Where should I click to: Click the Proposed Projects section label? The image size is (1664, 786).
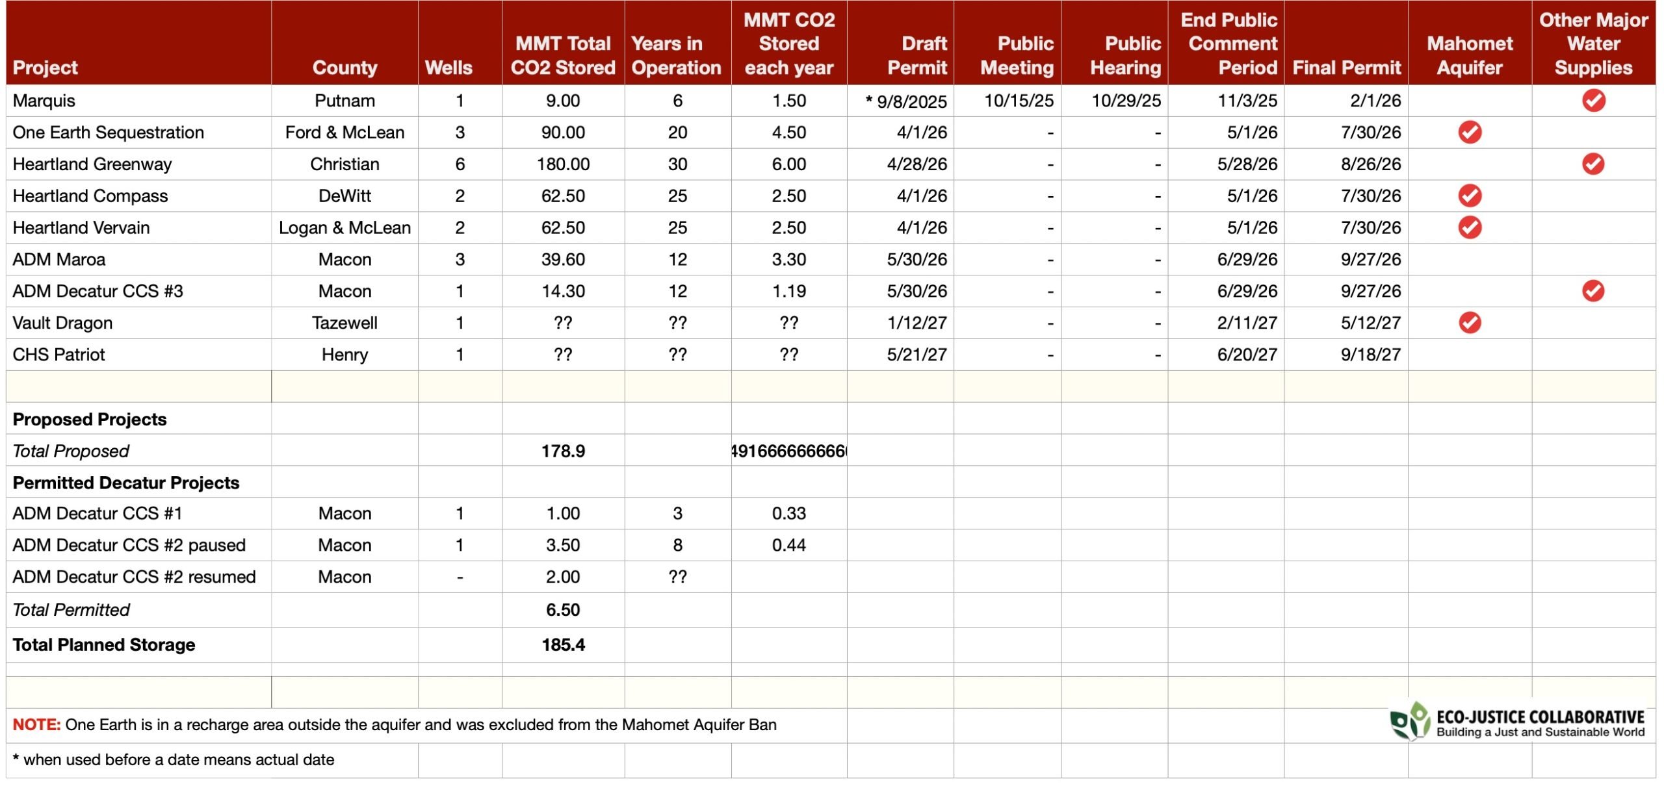(90, 419)
